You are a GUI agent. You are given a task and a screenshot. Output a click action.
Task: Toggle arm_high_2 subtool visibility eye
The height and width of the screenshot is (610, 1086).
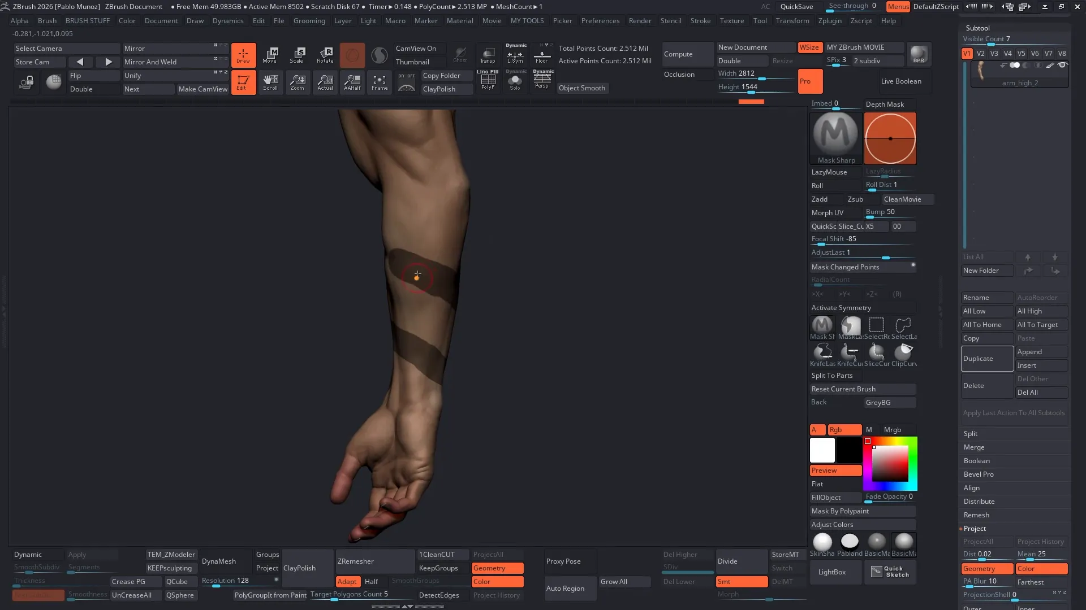coord(1062,66)
